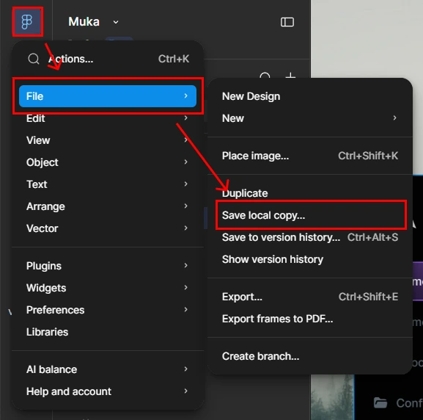Open Help and account submenu

pyautogui.click(x=108, y=391)
